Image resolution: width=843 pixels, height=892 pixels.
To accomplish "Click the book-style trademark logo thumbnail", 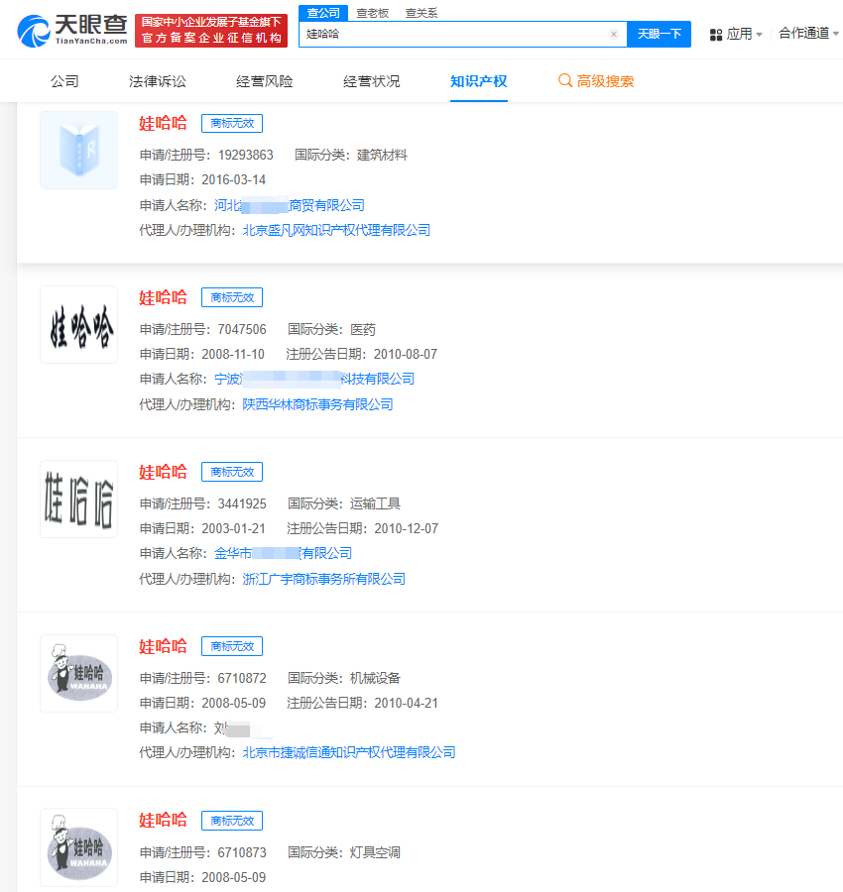I will 78,150.
